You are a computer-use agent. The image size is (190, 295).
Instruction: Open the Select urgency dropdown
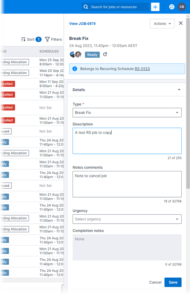point(127,219)
